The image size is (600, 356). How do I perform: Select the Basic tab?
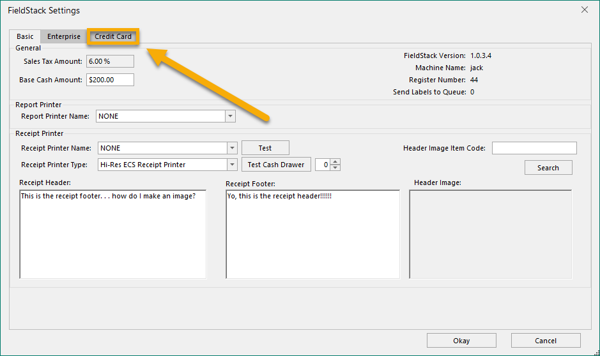coord(25,36)
